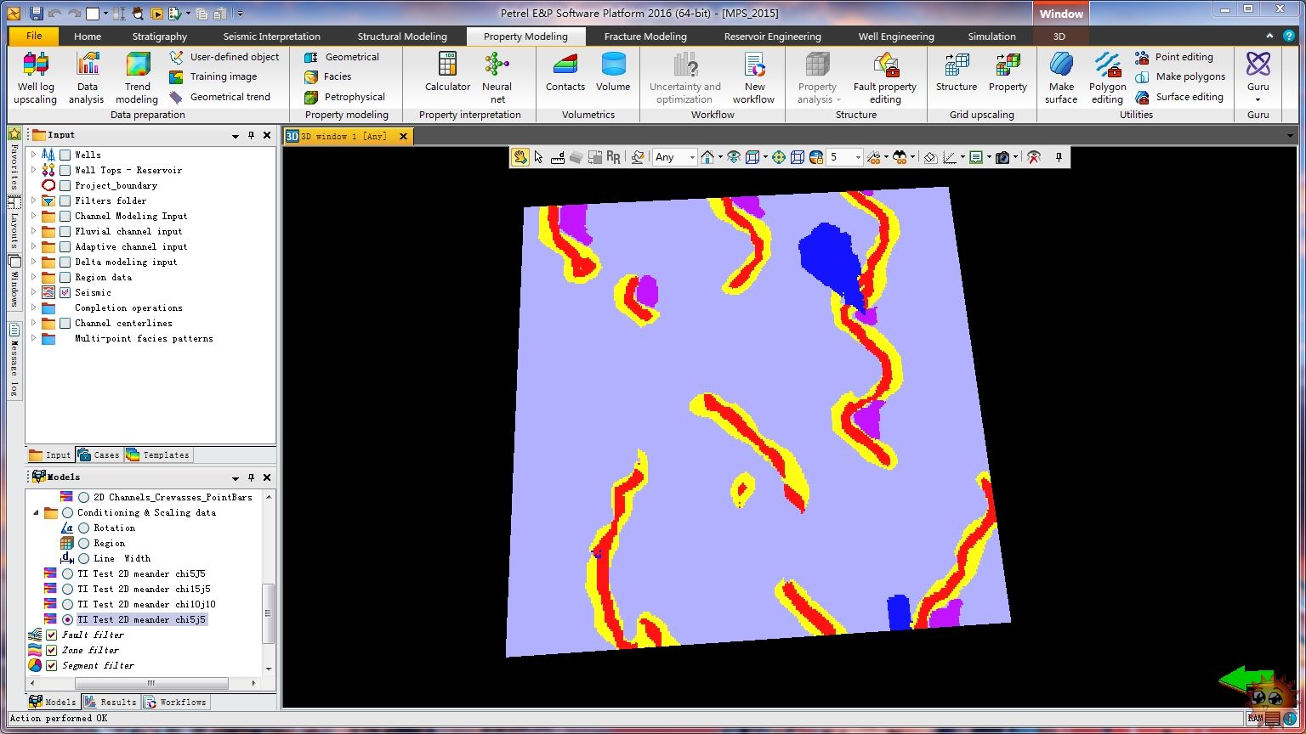1306x734 pixels.
Task: Click the binoculars find icon
Action: [900, 157]
